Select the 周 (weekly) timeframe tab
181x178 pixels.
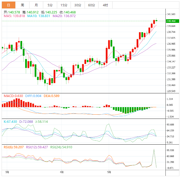(23, 5)
